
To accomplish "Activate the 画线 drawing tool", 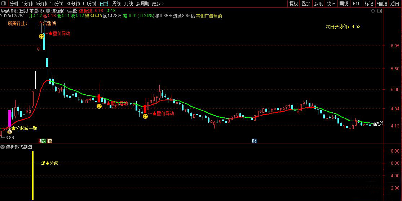I will (x=344, y=4).
